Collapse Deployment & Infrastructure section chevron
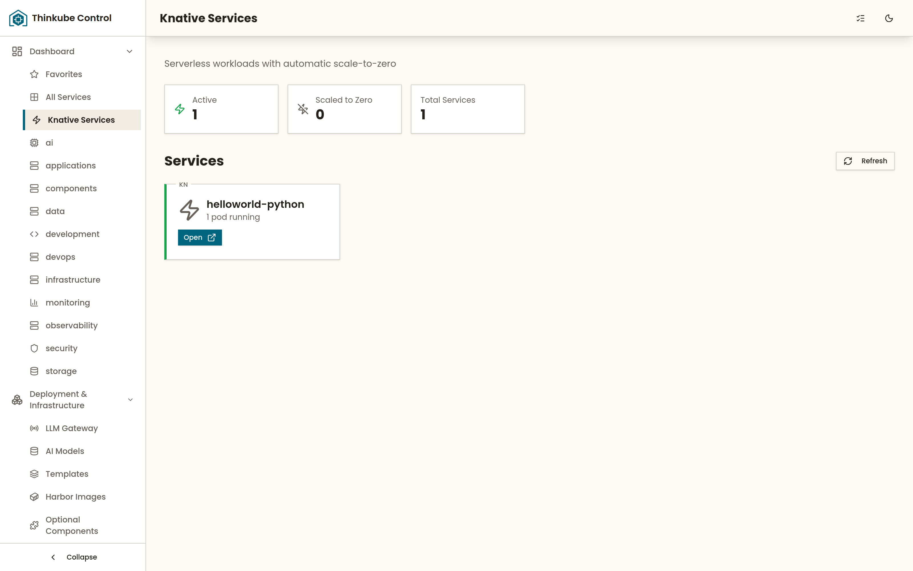913x571 pixels. pyautogui.click(x=130, y=399)
